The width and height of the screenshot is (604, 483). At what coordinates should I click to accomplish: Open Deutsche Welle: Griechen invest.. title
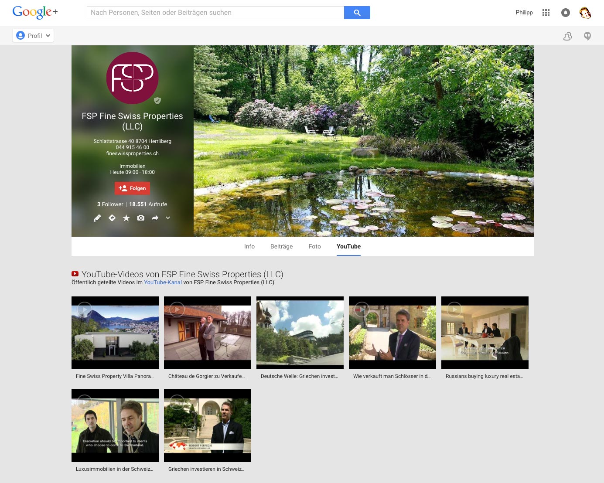(x=300, y=376)
